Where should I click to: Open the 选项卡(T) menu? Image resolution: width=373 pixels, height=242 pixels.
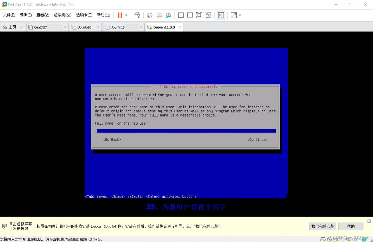click(84, 15)
